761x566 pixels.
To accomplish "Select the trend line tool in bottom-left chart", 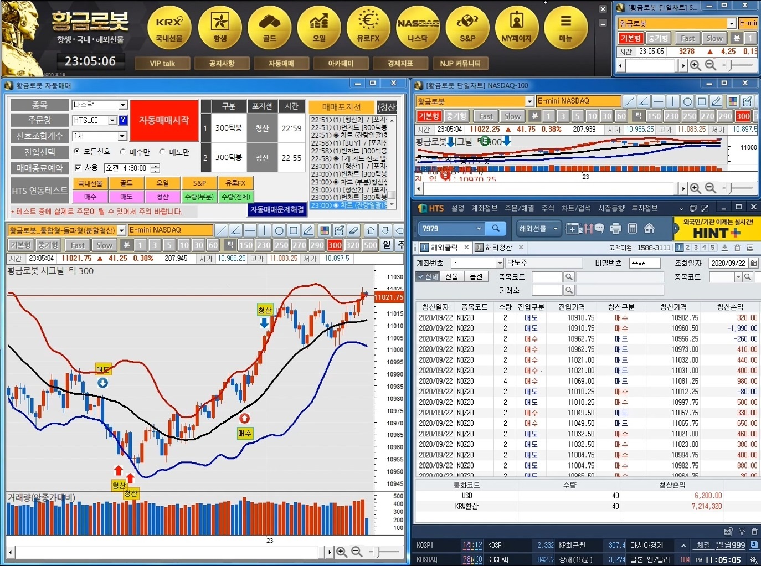I will [221, 230].
